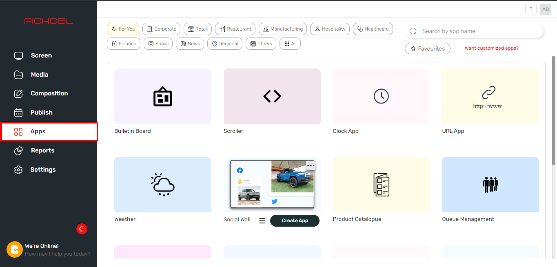Click the help question mark icon
The image size is (557, 267).
[x=530, y=9]
